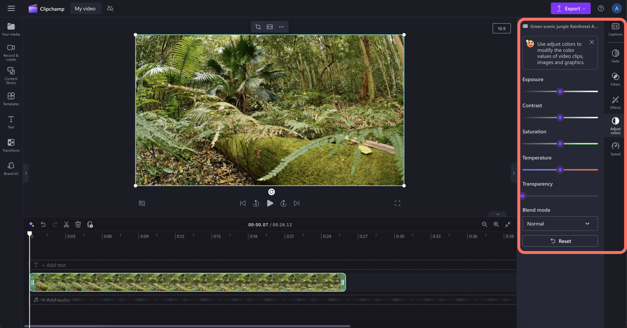Split the clip with the scissors icon
The height and width of the screenshot is (328, 627).
[x=66, y=224]
